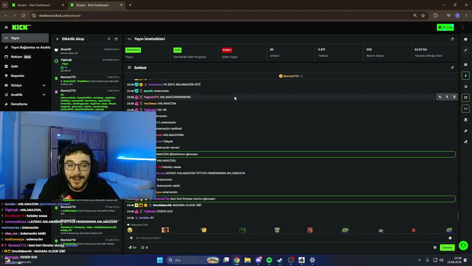Open the browser extensions puzzle icon
This screenshot has height=266, width=472.
[x=435, y=16]
